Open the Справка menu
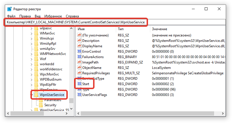Image resolution: width=232 pixels, height=123 pixels. (72, 16)
